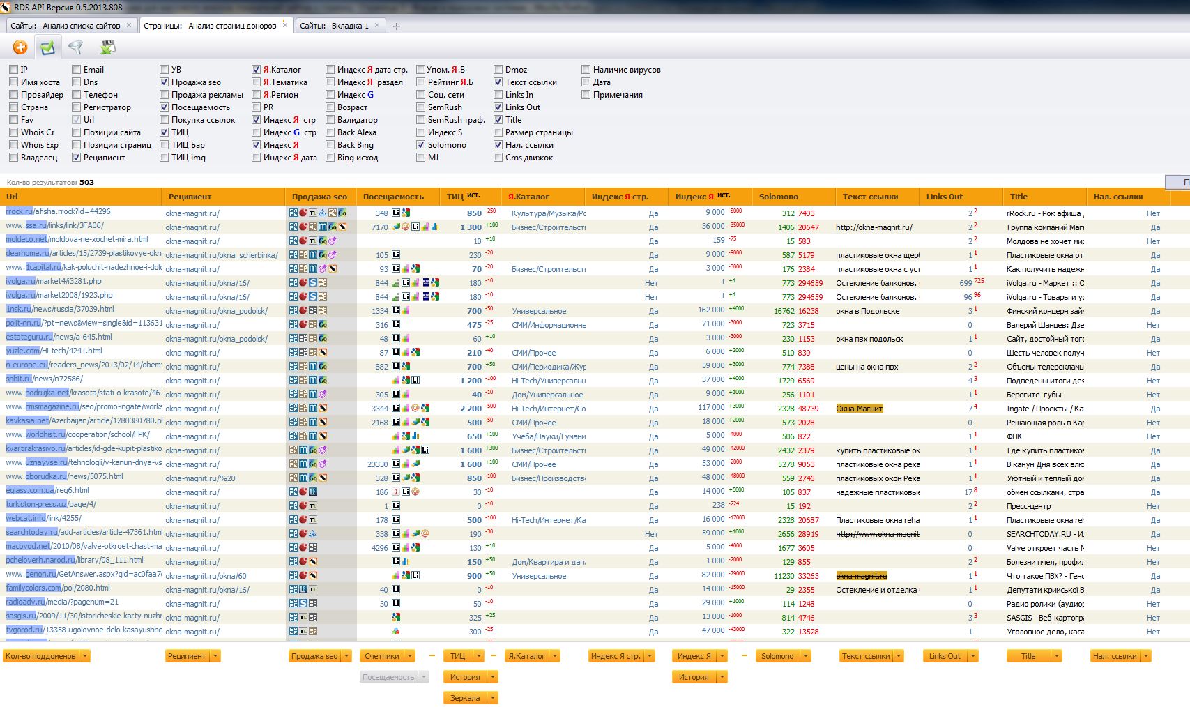Sort by the 'Solomono' column header

pyautogui.click(x=793, y=197)
